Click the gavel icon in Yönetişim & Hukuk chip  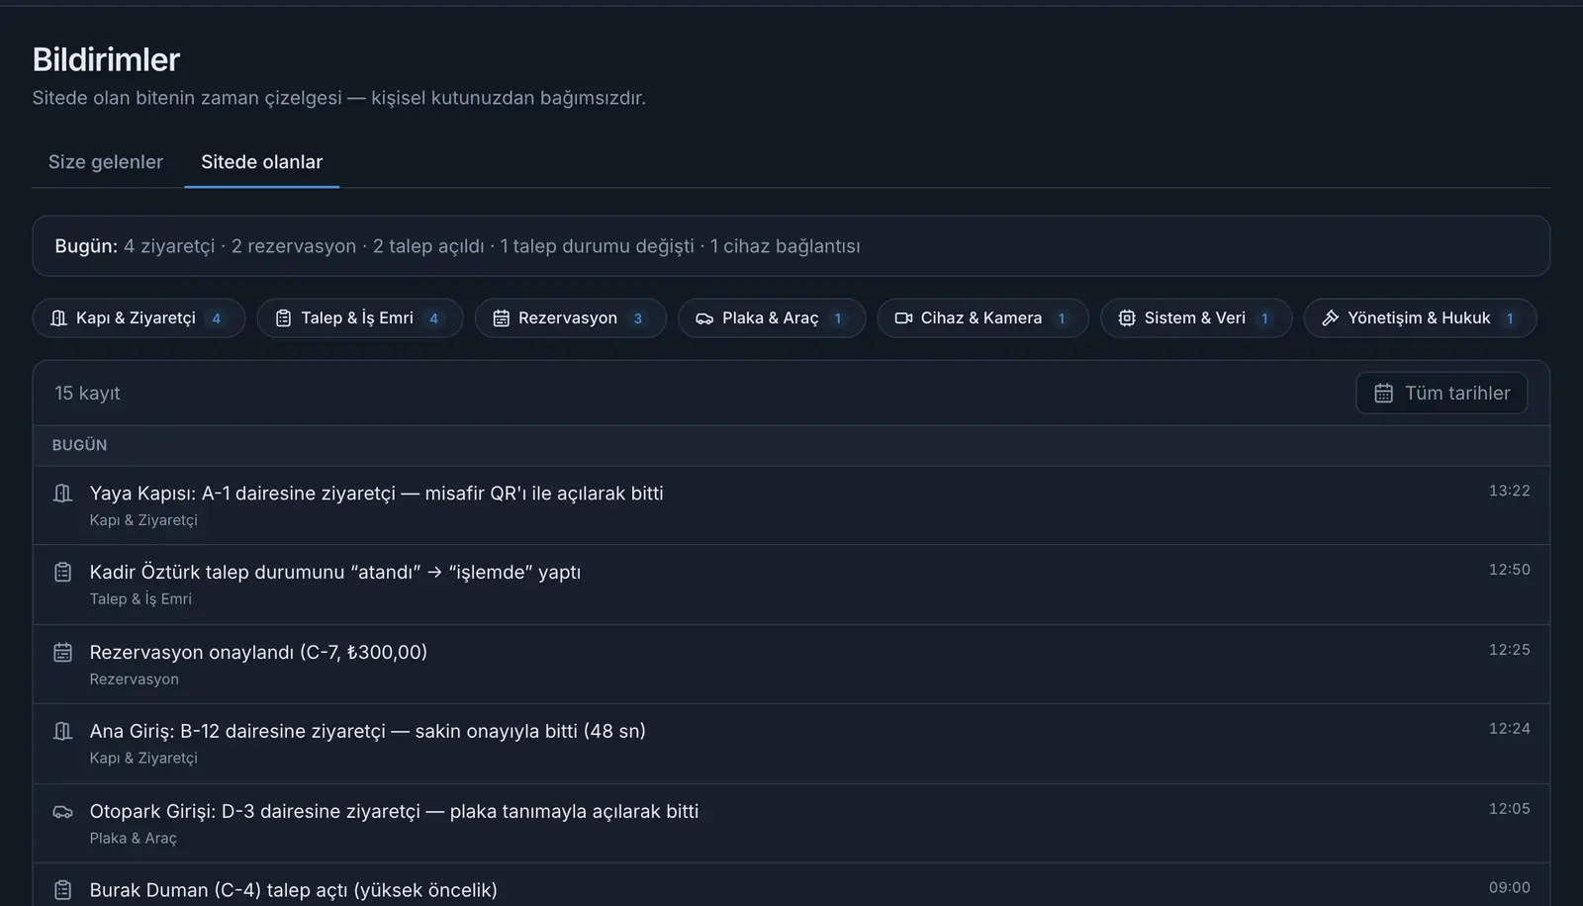coord(1330,318)
